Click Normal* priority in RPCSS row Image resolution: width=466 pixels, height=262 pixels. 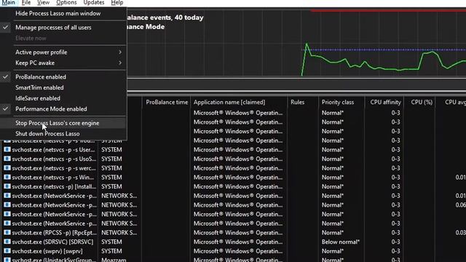333,233
